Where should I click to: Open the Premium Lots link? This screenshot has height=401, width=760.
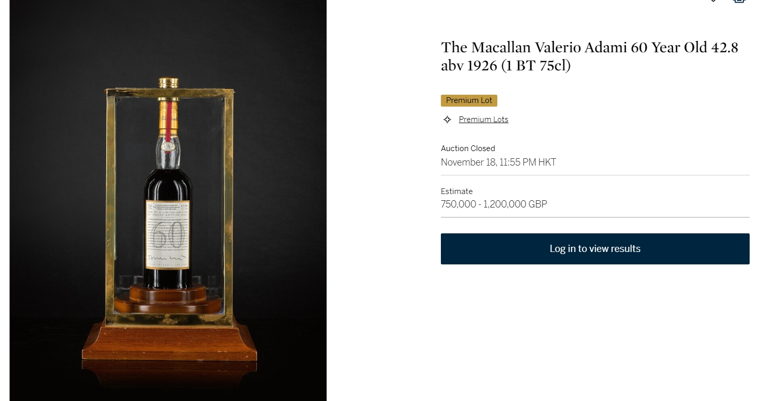coord(483,120)
